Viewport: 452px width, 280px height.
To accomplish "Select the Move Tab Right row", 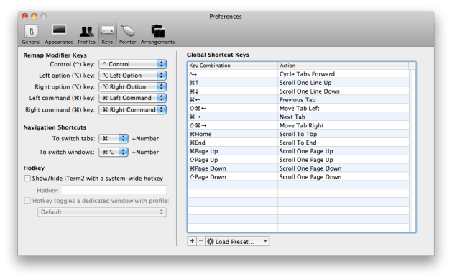I will point(298,125).
